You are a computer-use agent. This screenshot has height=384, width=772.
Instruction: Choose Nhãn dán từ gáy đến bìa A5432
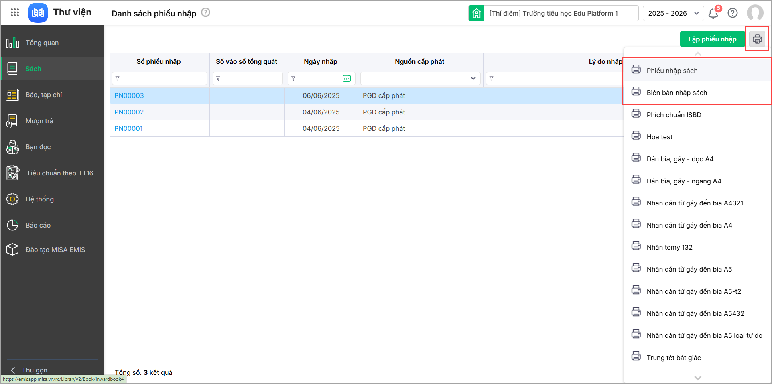click(x=697, y=313)
